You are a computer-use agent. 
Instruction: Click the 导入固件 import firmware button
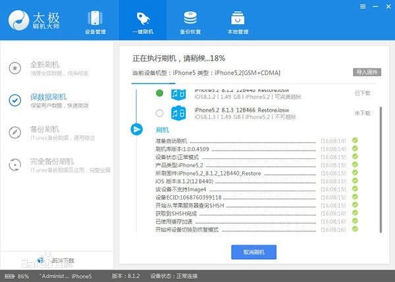coord(367,72)
